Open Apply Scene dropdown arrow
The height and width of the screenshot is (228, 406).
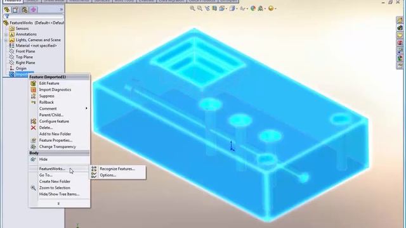(x=265, y=9)
